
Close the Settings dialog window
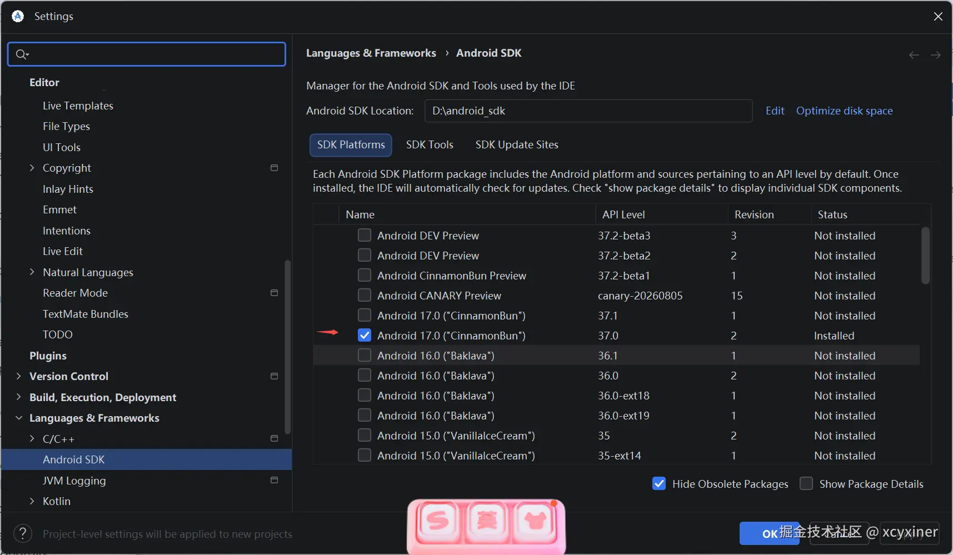[x=938, y=17]
